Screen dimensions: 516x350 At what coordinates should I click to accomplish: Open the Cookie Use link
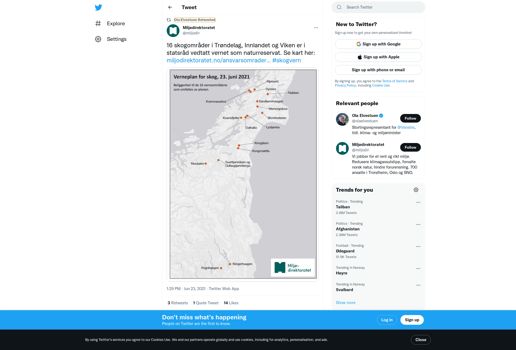click(x=381, y=85)
